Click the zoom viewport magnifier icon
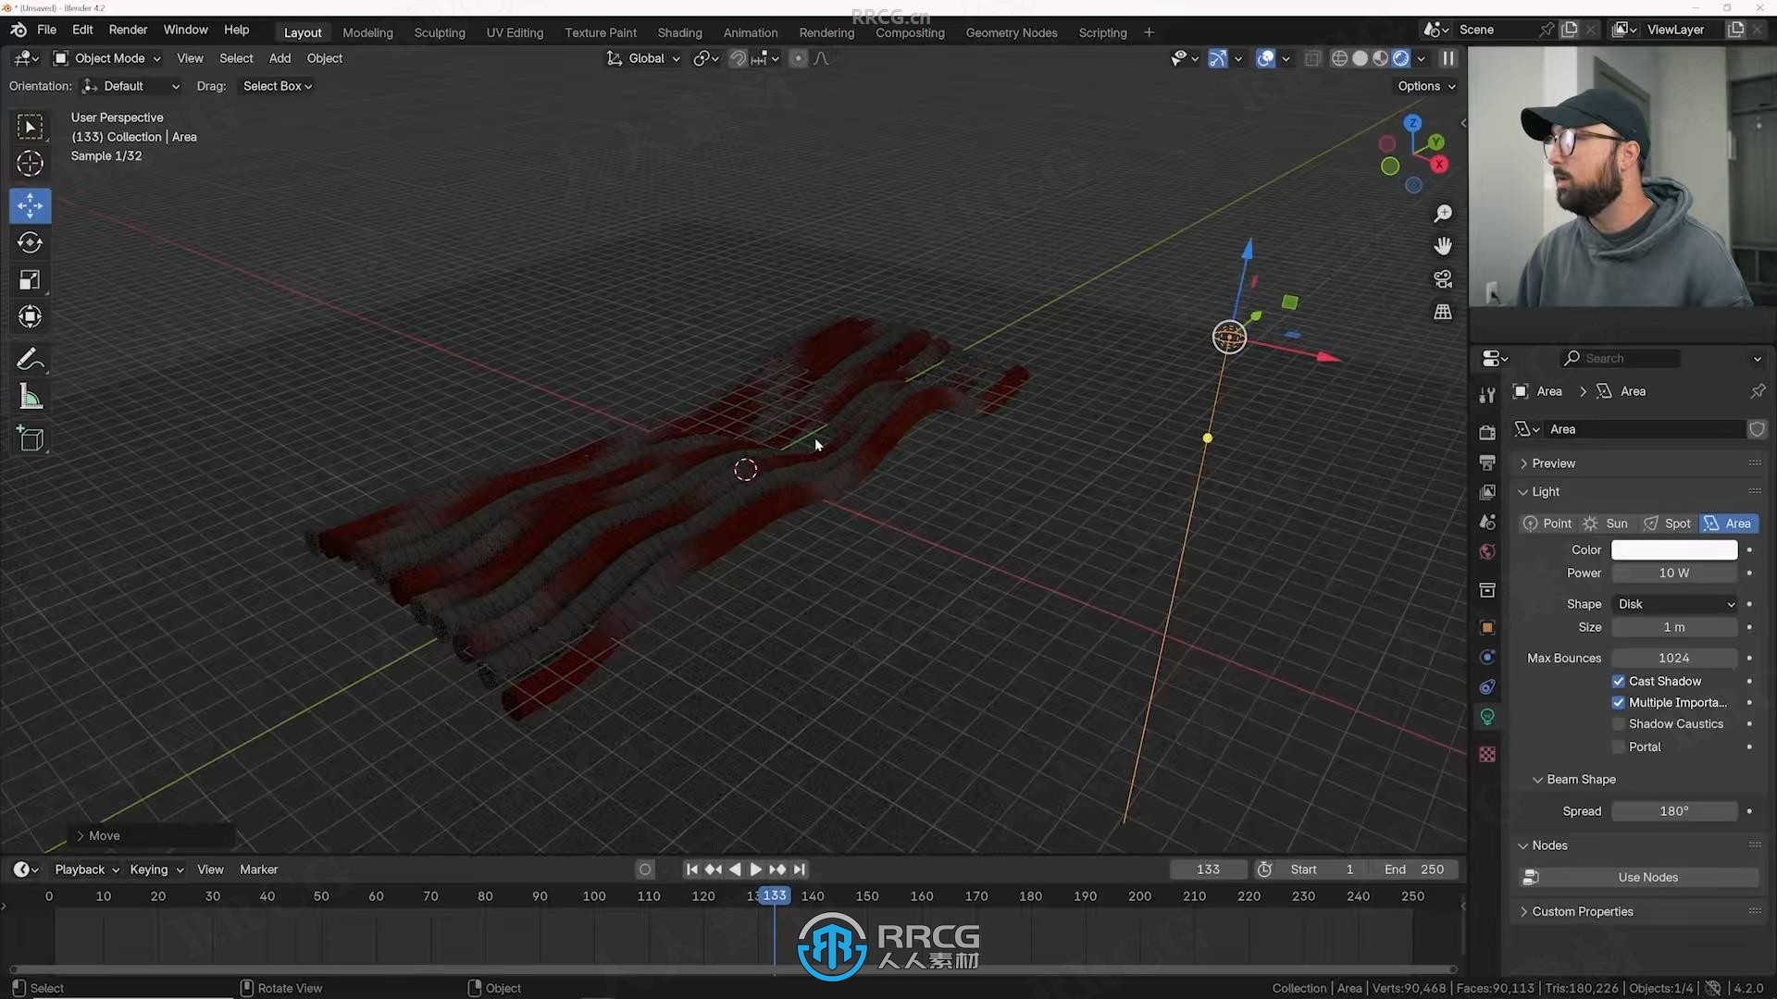1777x999 pixels. (1443, 214)
